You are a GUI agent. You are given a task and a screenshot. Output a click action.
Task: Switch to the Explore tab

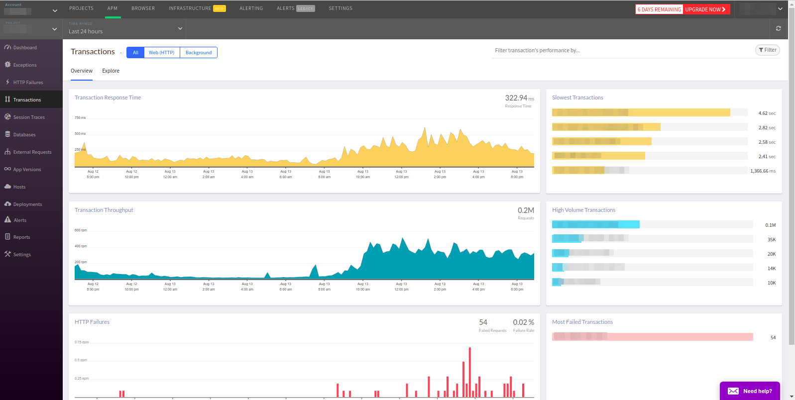pyautogui.click(x=111, y=71)
